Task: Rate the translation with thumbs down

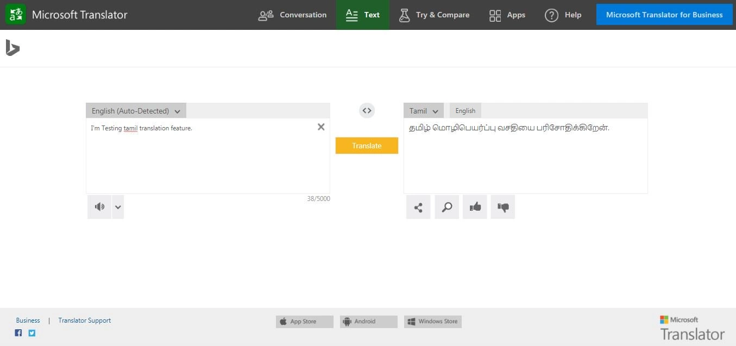Action: tap(502, 206)
